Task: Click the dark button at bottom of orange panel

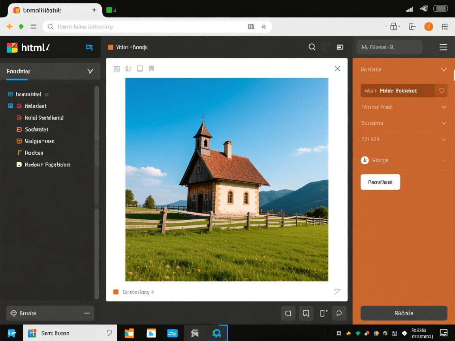Action: tap(404, 313)
